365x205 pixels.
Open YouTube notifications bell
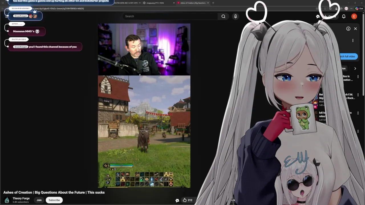(344, 17)
